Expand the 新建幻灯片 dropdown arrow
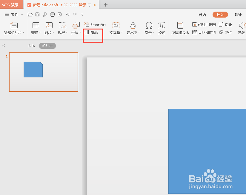 24,32
